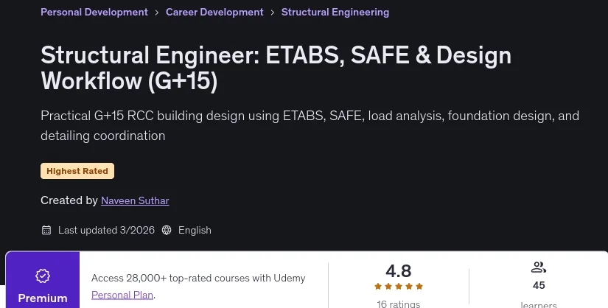Image resolution: width=608 pixels, height=308 pixels.
Task: Click the globe language icon
Action: (167, 230)
